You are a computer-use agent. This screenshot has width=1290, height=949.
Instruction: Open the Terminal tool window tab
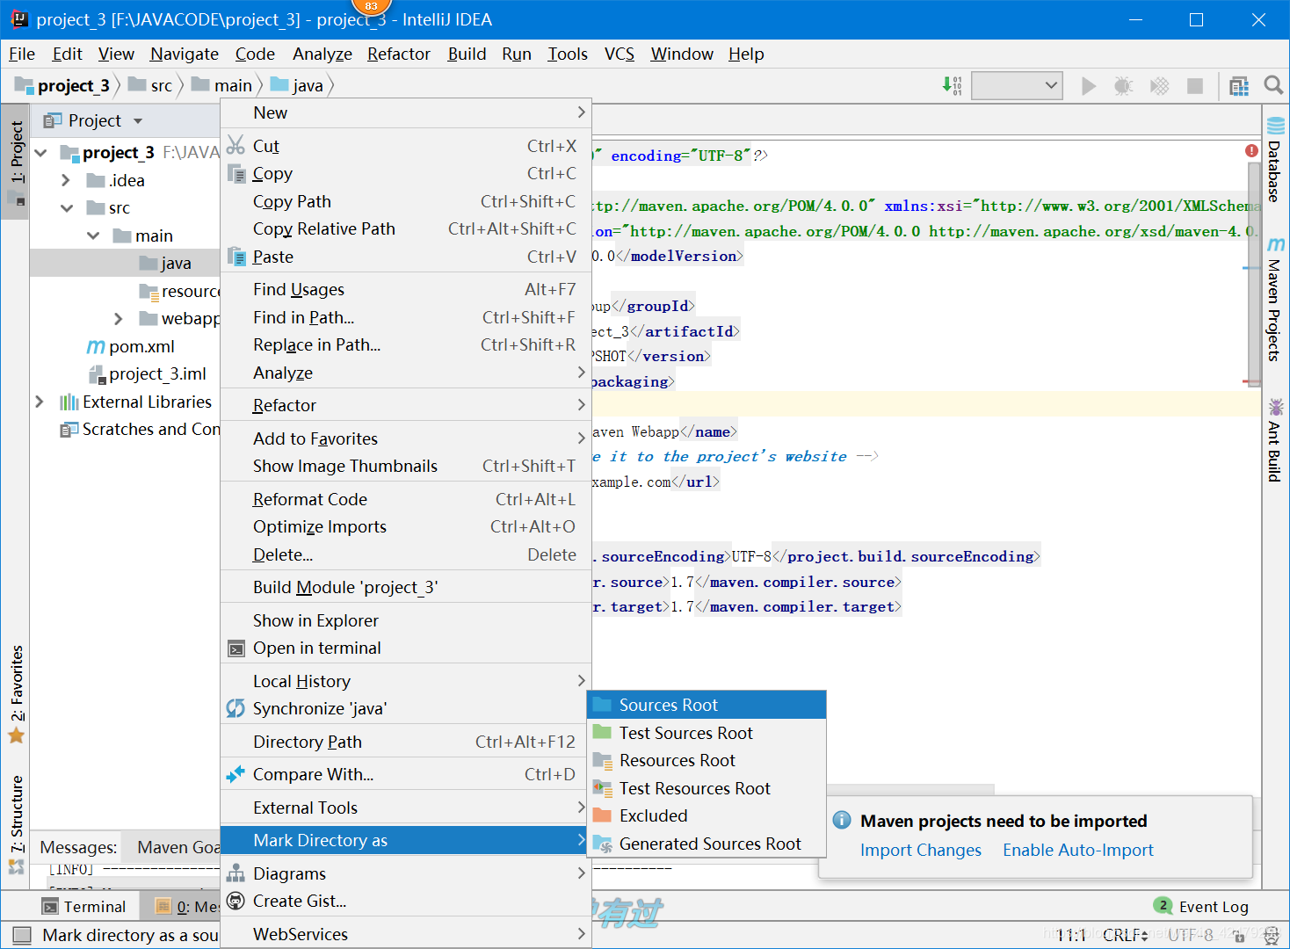click(84, 907)
